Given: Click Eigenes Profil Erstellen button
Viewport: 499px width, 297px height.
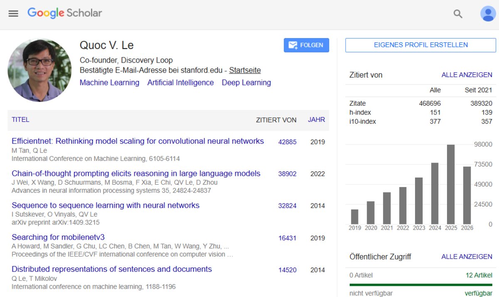Looking at the screenshot, I should 421,45.
